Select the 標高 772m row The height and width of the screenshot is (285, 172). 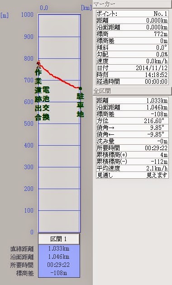(132, 34)
